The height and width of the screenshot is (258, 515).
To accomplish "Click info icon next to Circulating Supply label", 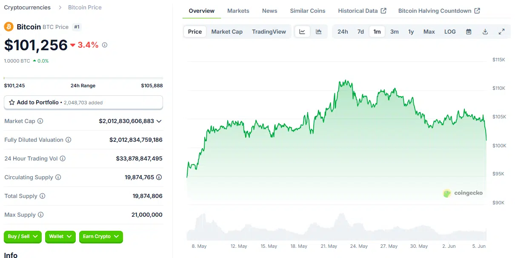I will point(58,178).
